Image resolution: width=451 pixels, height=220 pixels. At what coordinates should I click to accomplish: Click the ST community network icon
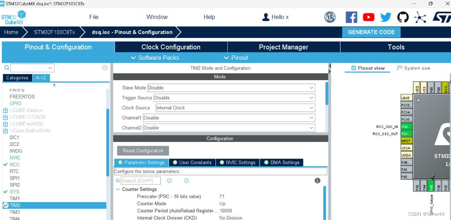420,17
